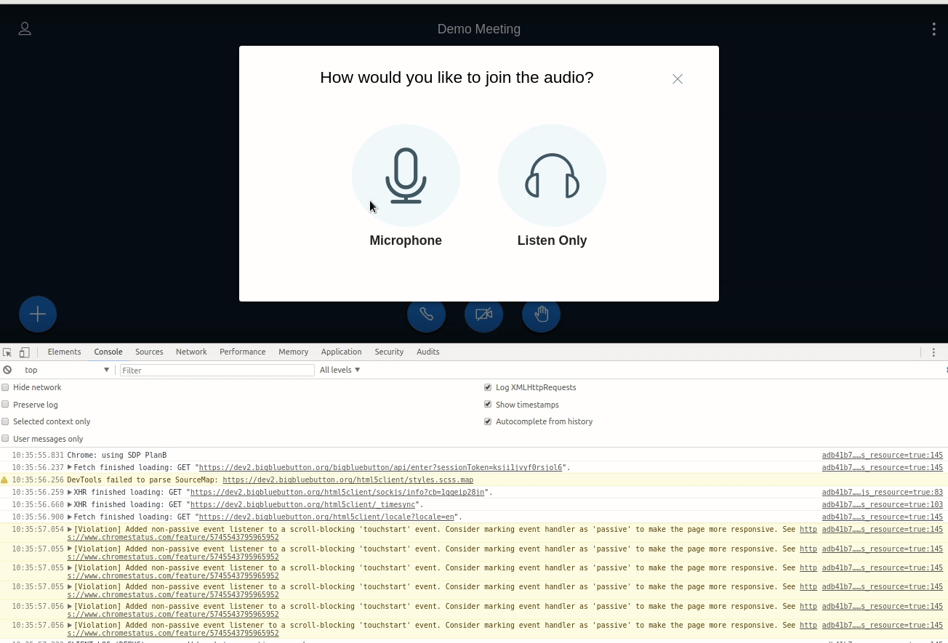Screen dimensions: 948x643
Task: Select the "Chrome: using SDP PlanB" log text
Action: coord(117,456)
